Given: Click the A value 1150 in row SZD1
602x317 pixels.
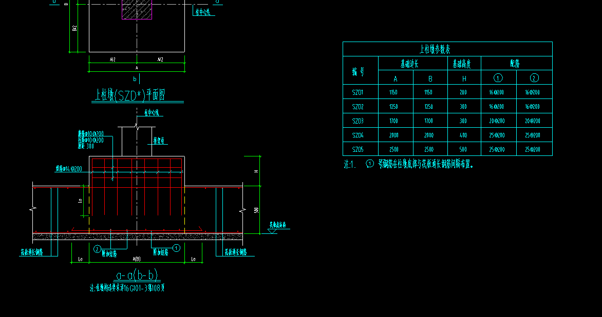Looking at the screenshot, I should 393,92.
